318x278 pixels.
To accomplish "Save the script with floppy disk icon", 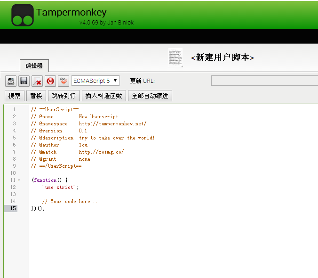I will (24, 81).
